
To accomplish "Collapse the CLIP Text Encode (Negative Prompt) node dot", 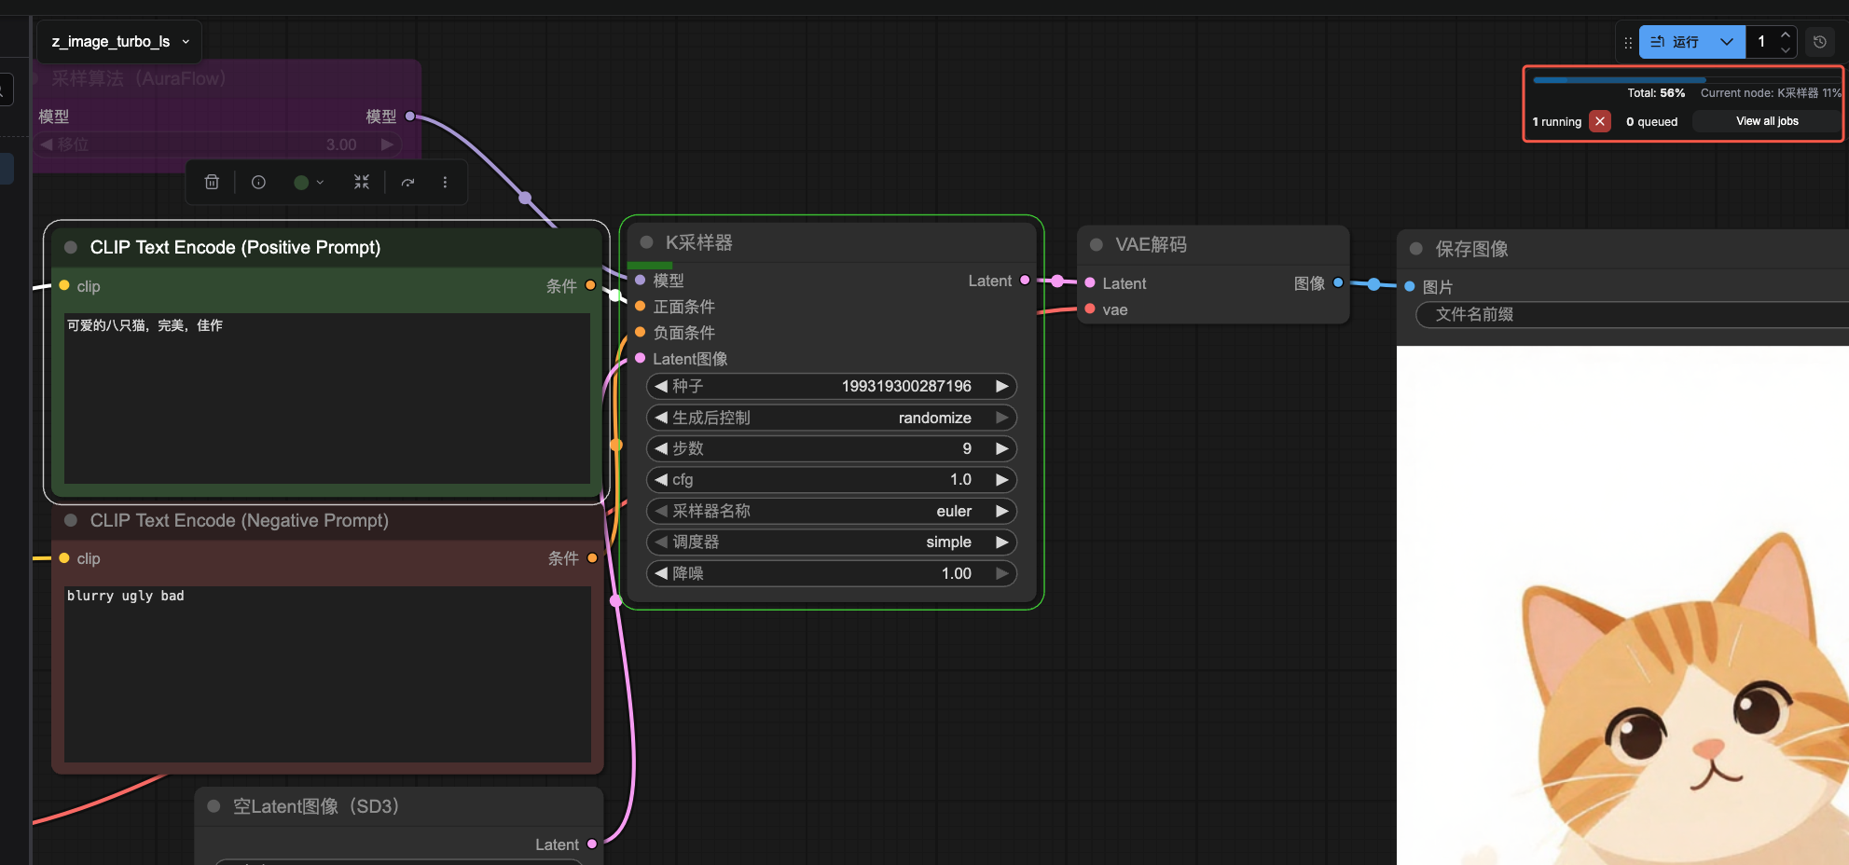I will (70, 520).
